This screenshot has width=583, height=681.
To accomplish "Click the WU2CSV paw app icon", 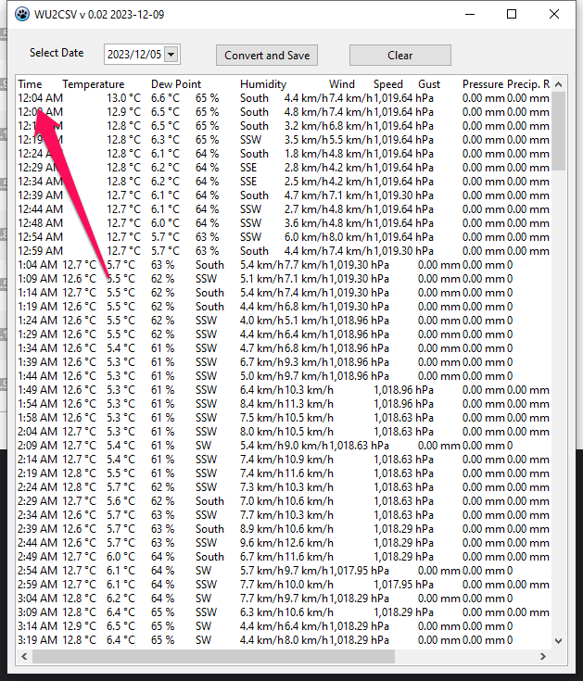I will tap(22, 14).
